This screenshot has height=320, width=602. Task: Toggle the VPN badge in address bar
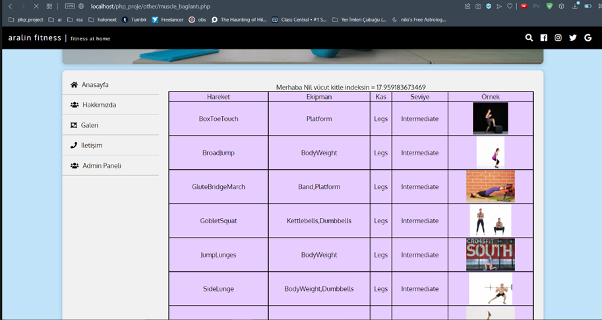(69, 6)
